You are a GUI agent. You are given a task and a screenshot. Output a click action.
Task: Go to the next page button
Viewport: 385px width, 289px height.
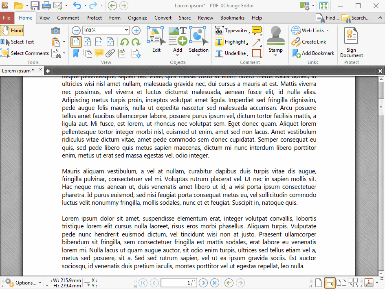[x=203, y=283]
